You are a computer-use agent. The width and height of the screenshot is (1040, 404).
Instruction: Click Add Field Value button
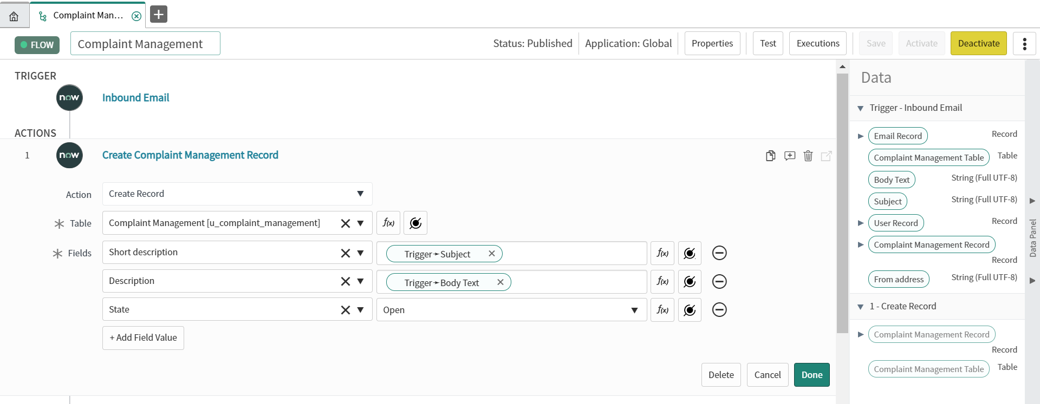143,337
